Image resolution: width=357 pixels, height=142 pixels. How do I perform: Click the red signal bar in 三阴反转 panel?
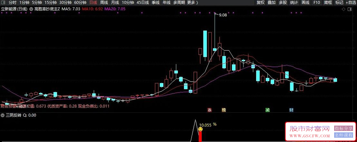[x=200, y=137]
